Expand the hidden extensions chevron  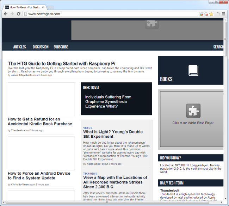pos(218,13)
